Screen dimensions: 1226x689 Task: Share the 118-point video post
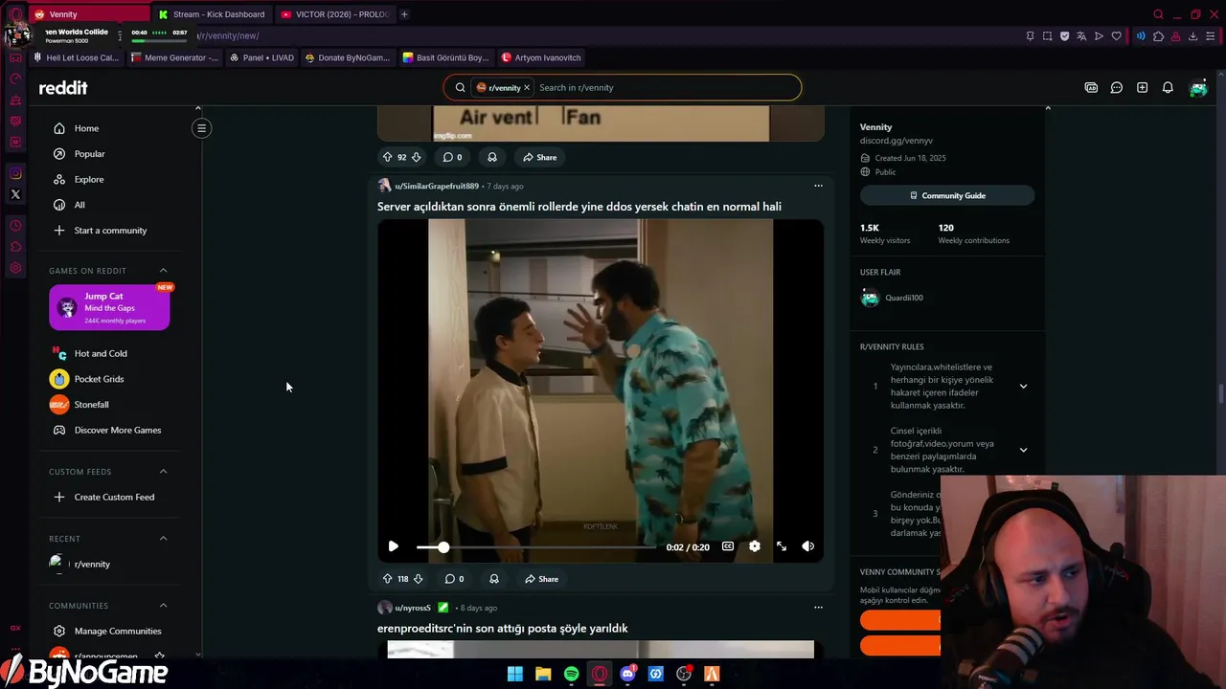click(541, 579)
